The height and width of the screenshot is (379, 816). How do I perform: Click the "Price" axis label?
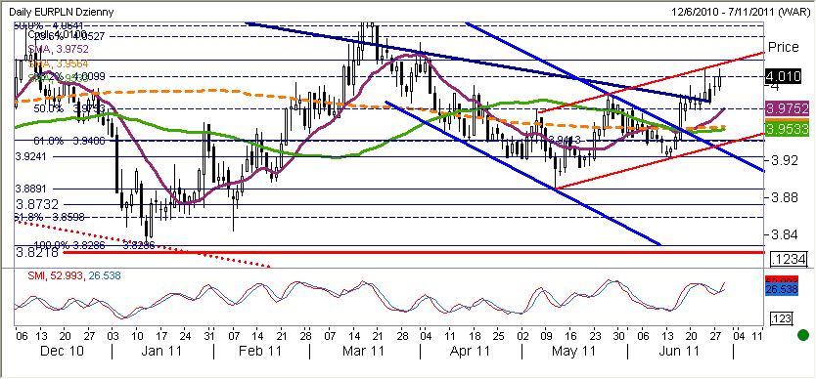[x=783, y=47]
